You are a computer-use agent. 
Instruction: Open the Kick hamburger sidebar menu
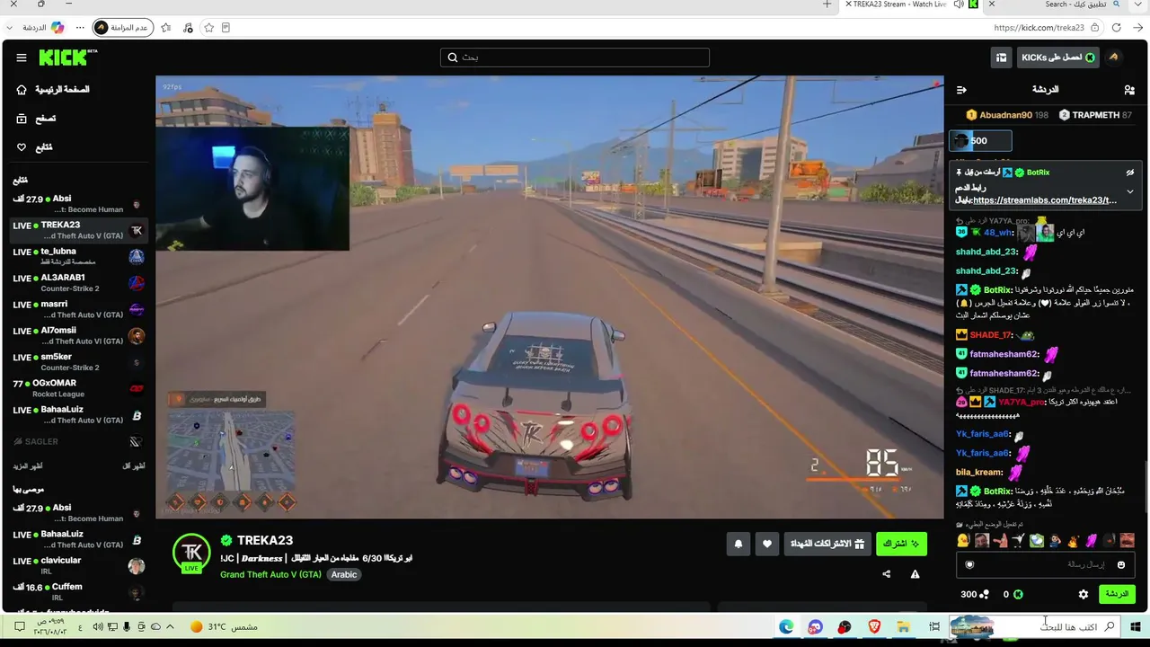tap(22, 58)
